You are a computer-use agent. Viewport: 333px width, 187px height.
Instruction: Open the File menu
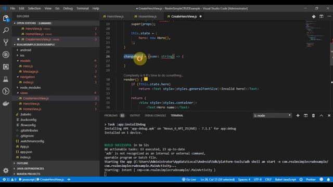pos(12,8)
